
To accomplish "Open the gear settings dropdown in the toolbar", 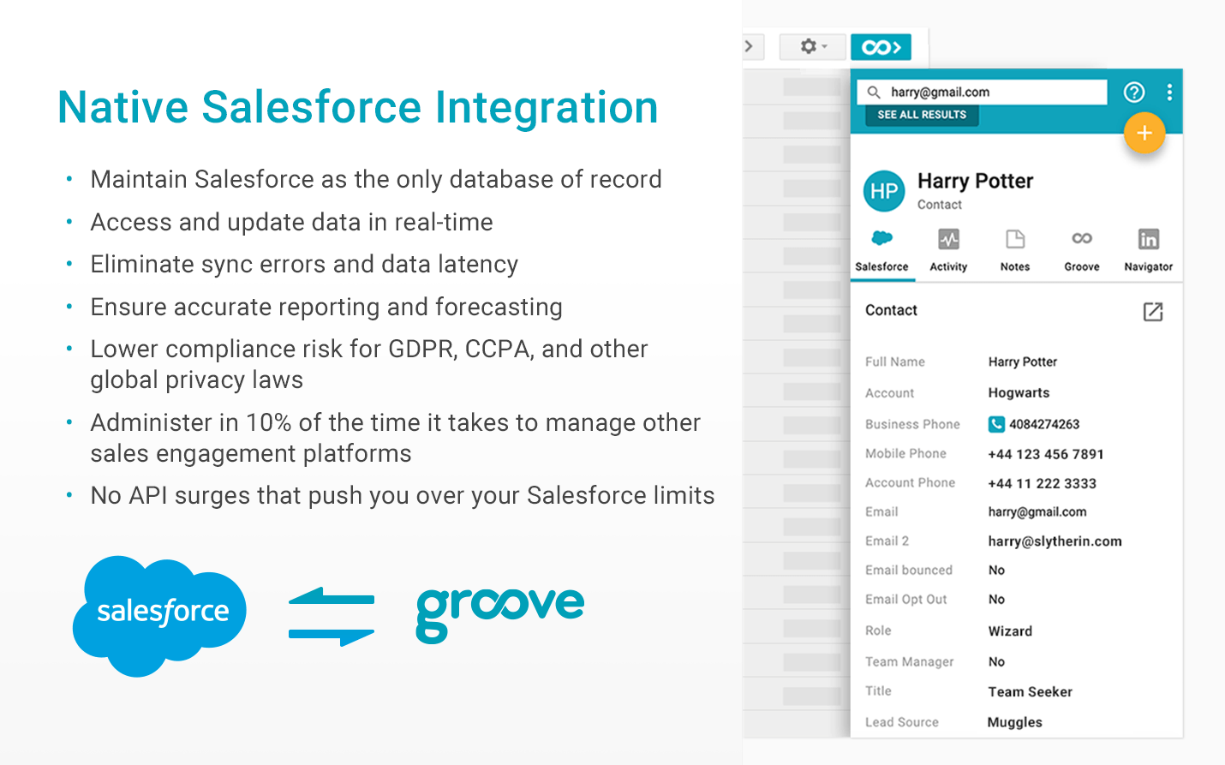I will 810,47.
